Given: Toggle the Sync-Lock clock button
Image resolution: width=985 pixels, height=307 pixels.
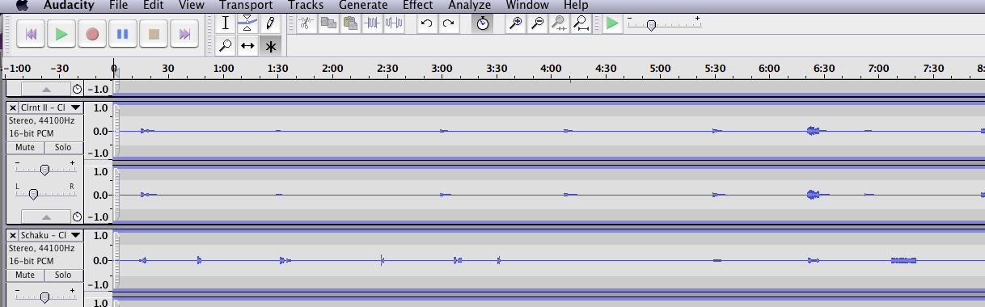Looking at the screenshot, I should pos(482,23).
